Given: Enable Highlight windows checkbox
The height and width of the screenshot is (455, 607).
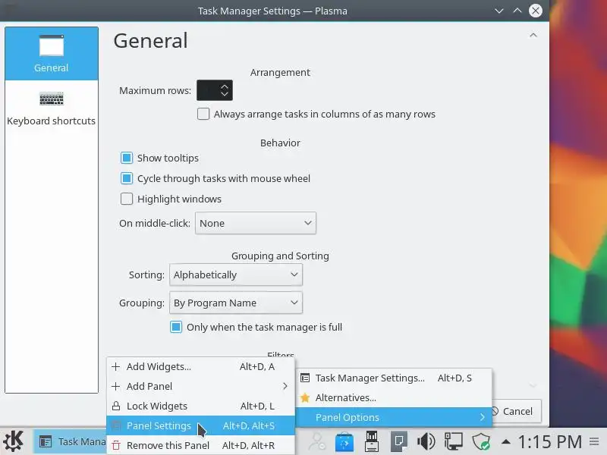Looking at the screenshot, I should tap(127, 199).
